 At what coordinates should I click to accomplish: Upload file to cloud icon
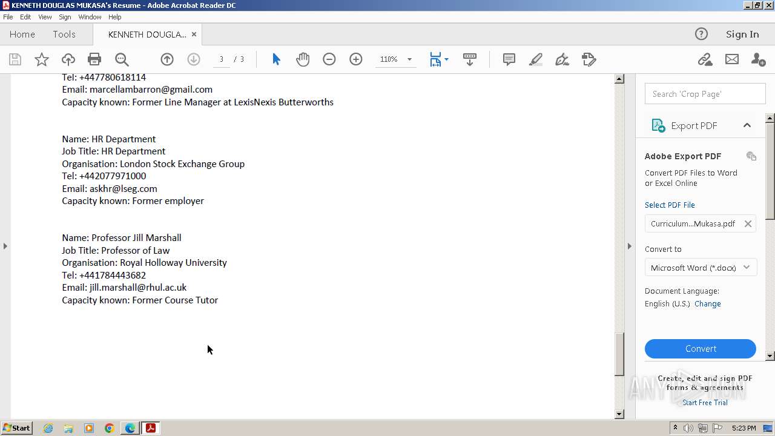[68, 59]
